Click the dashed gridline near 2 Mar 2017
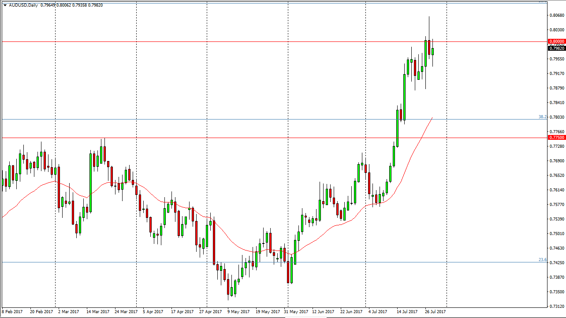 tap(54, 176)
